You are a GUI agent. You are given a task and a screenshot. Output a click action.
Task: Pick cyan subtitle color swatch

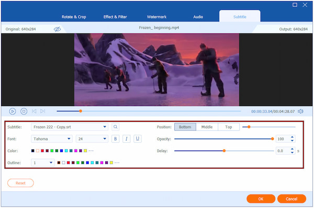(x=66, y=151)
